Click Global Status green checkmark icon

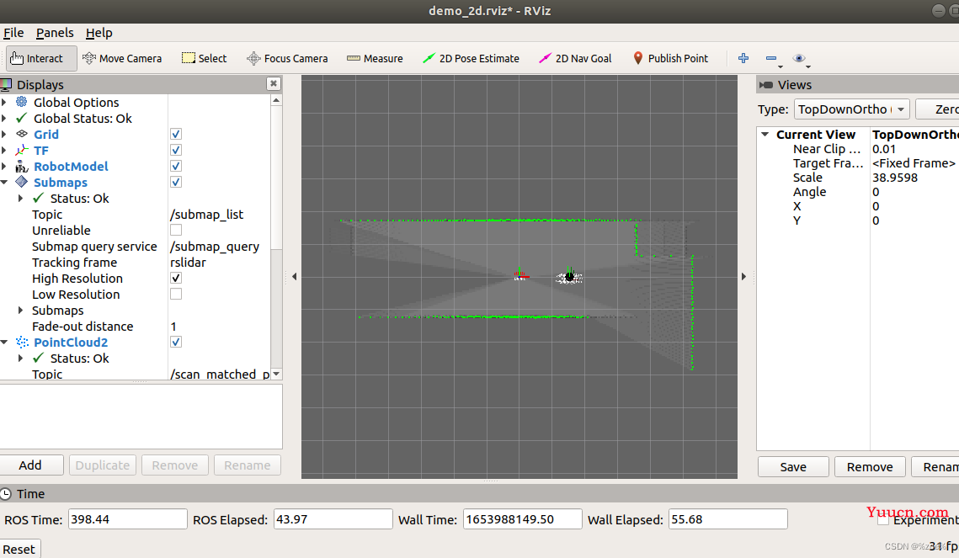[21, 118]
